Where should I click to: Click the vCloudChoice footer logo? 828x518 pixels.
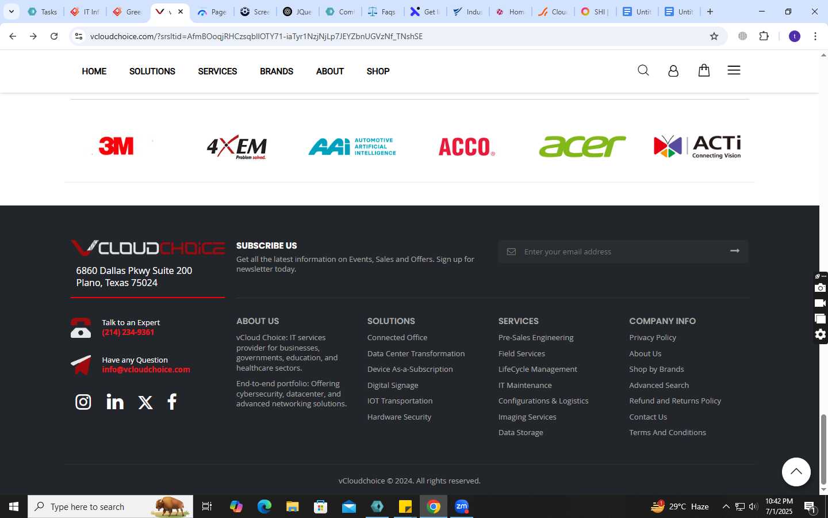[x=148, y=247]
